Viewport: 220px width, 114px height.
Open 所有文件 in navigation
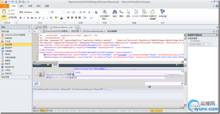8,73
